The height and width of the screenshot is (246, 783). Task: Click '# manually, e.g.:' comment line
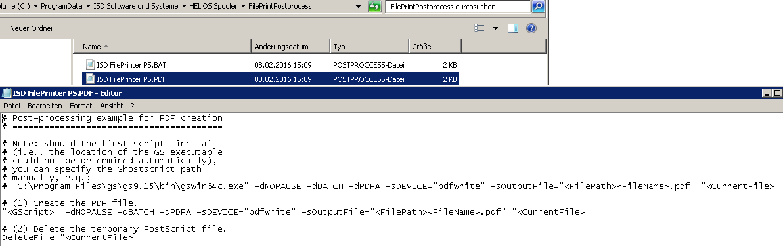(47, 178)
